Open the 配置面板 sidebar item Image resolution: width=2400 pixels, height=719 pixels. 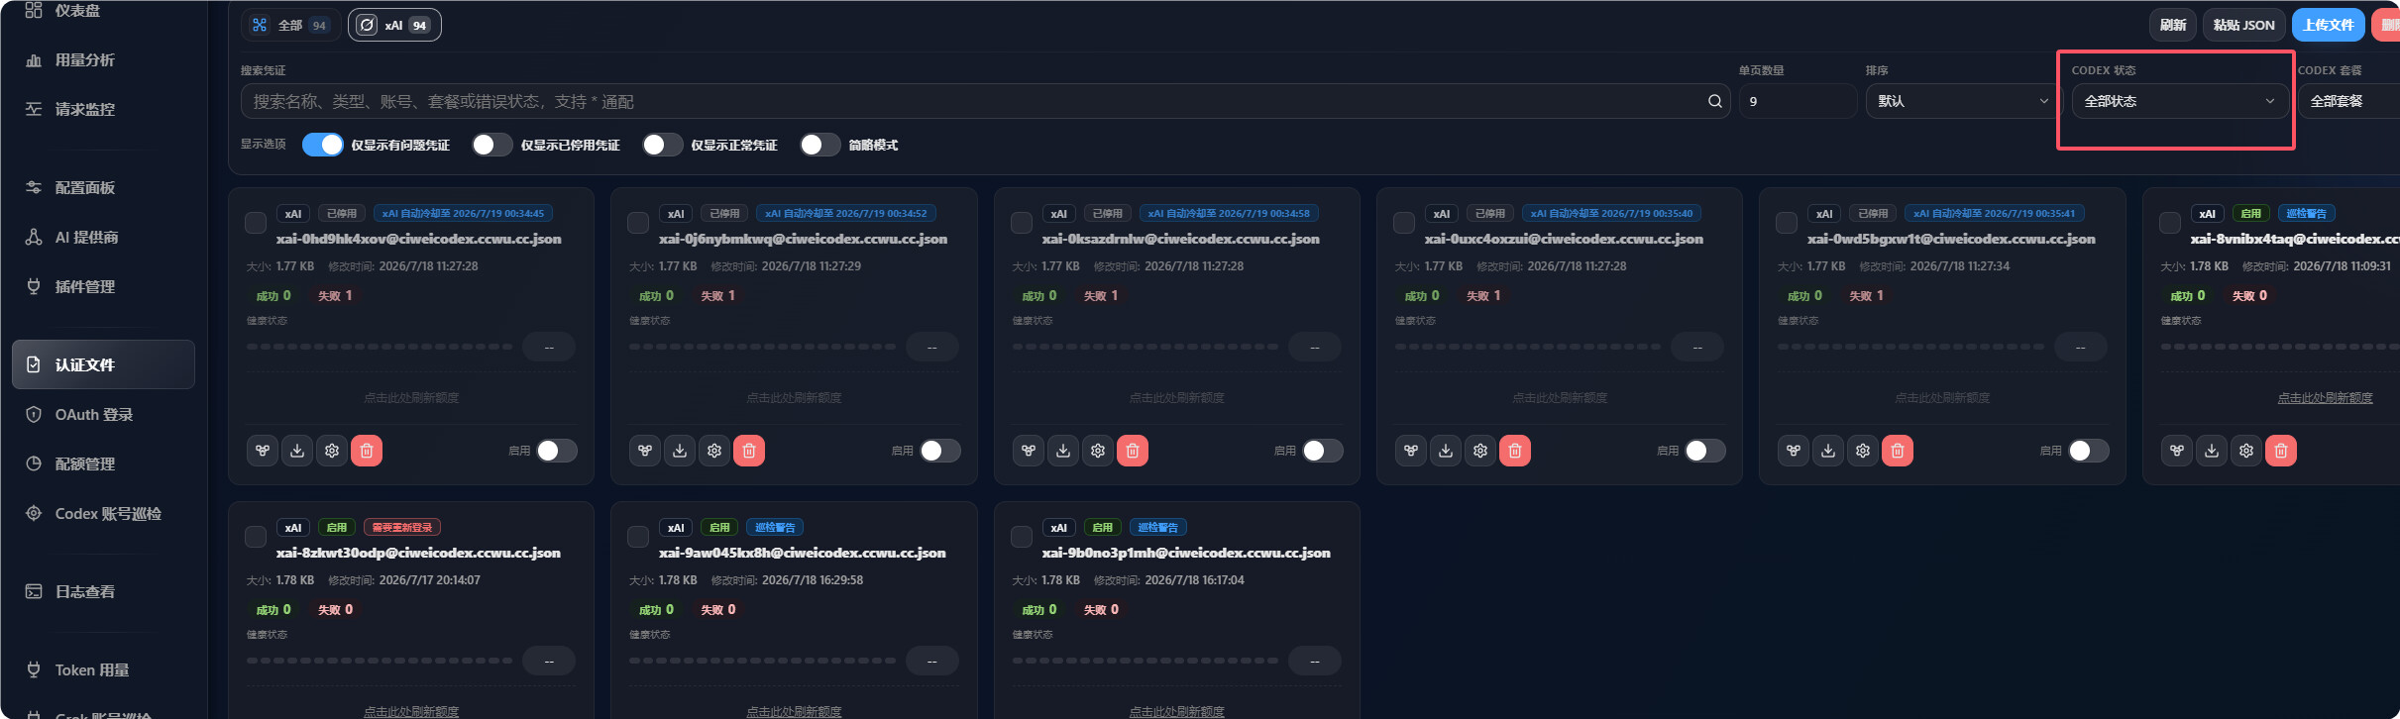(x=103, y=188)
